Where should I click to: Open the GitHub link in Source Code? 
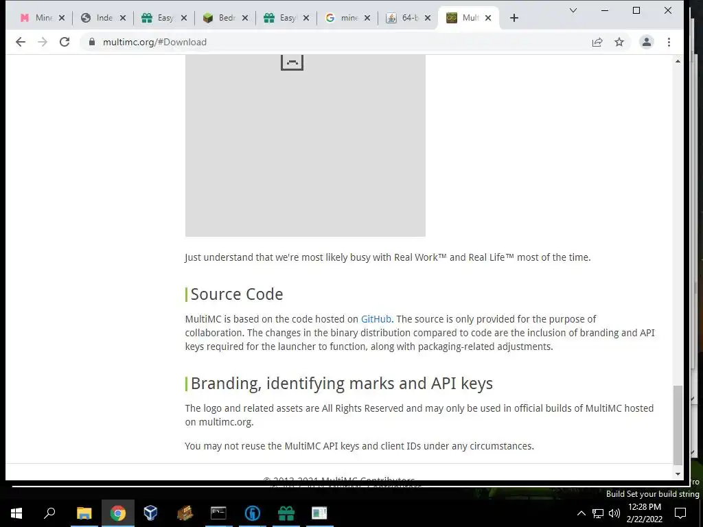click(376, 319)
